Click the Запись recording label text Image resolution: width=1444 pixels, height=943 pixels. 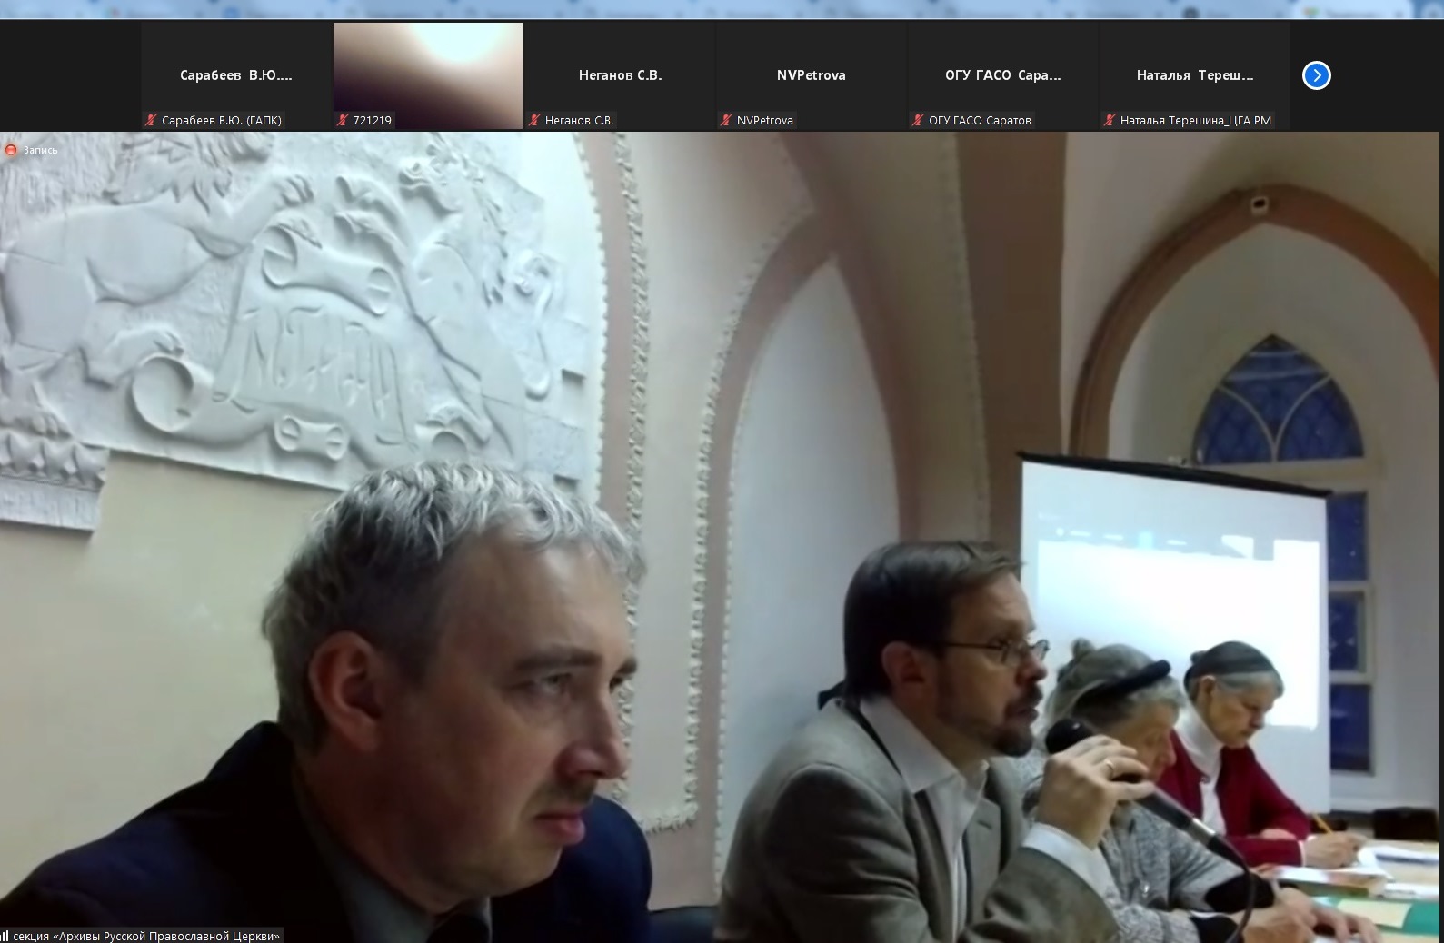point(41,150)
